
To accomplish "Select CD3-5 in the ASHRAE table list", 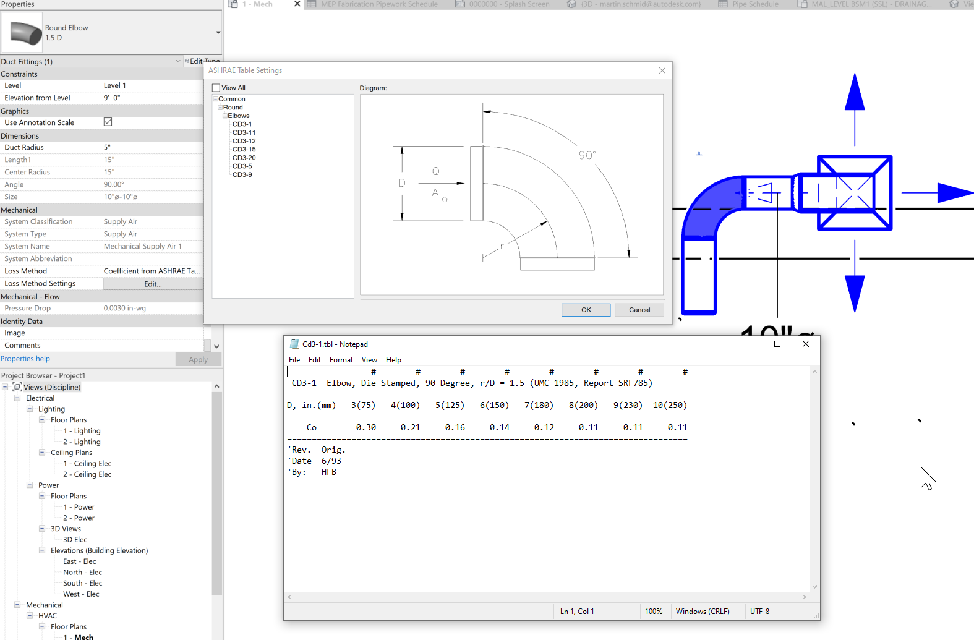I will (x=242, y=166).
